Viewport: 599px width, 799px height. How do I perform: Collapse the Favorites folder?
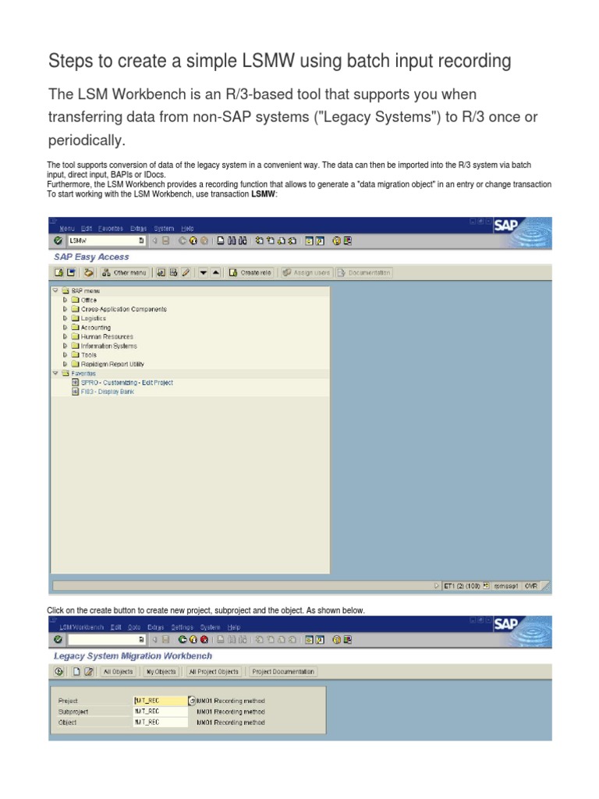pos(55,373)
